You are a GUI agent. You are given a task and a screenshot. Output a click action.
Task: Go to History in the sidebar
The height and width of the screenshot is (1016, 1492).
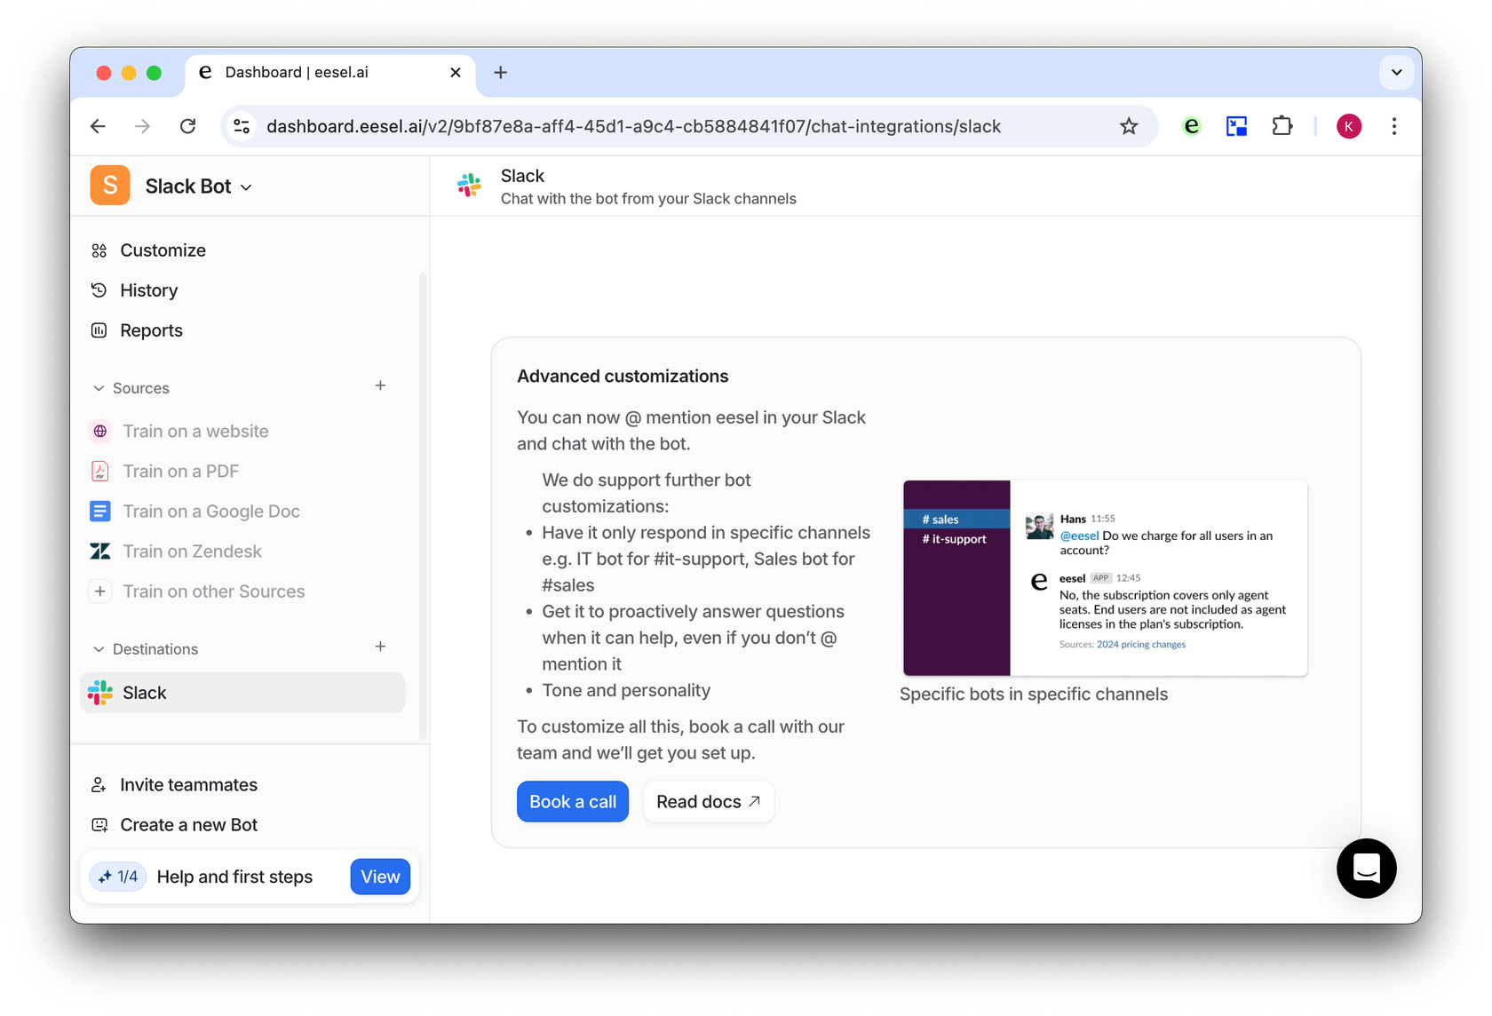pyautogui.click(x=148, y=290)
